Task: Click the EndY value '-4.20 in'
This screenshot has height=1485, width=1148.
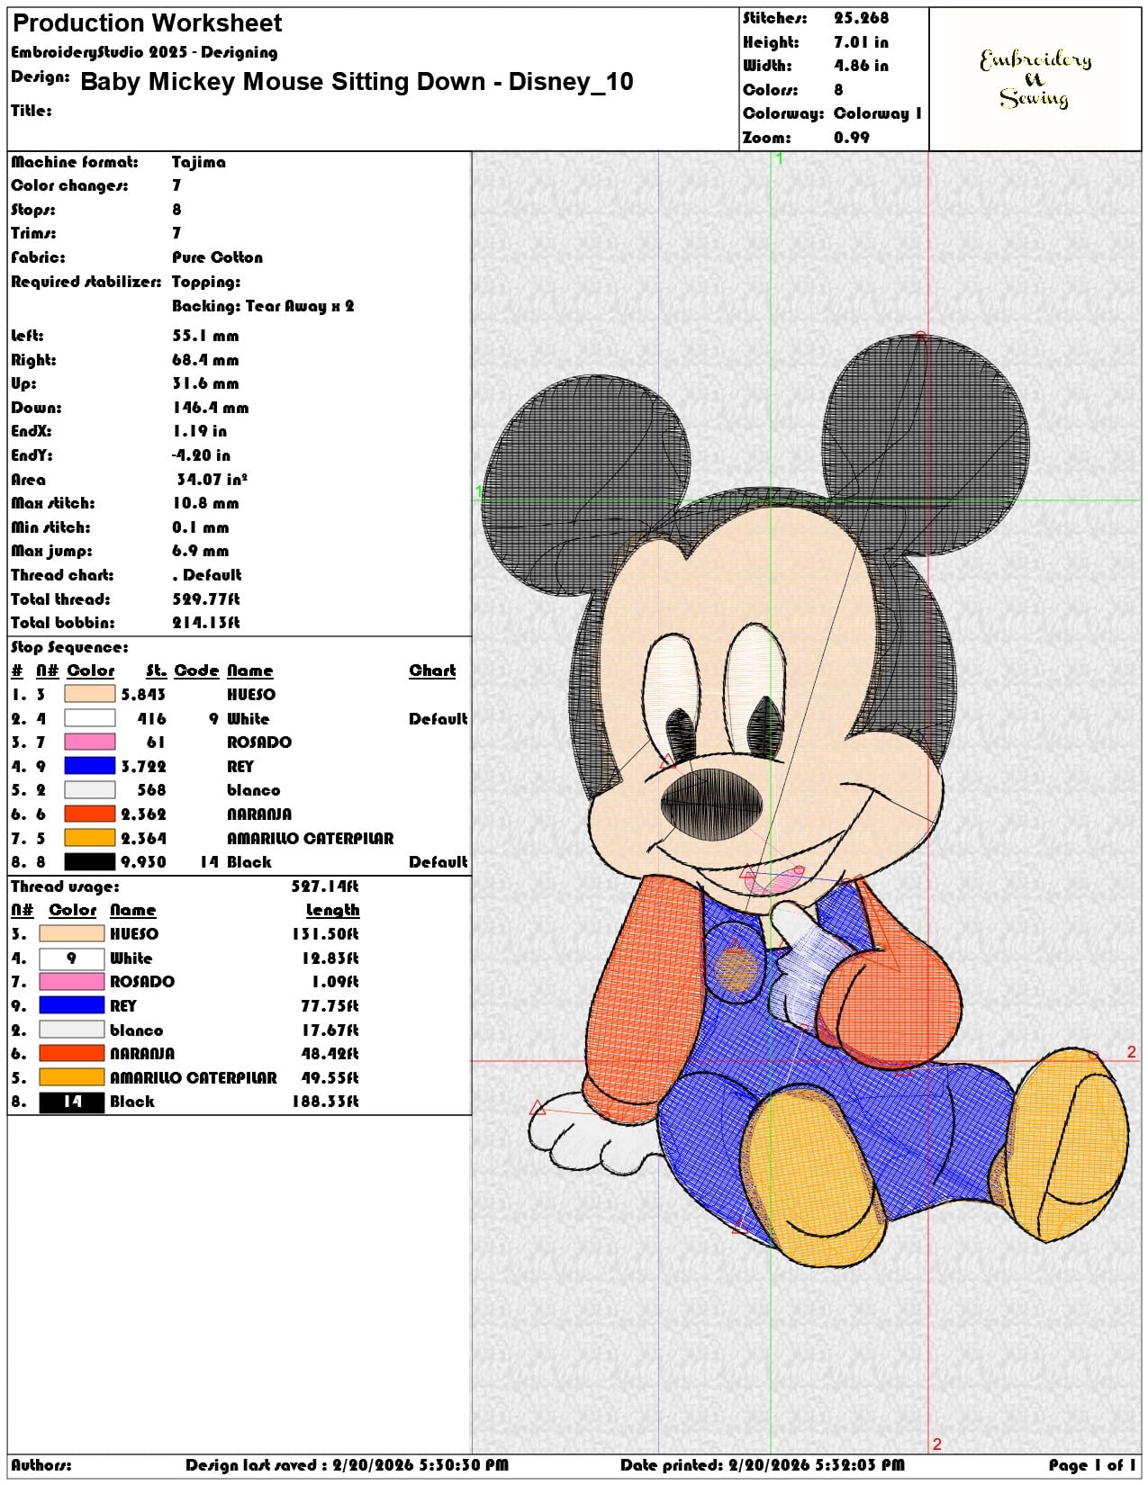Action: pyautogui.click(x=201, y=455)
